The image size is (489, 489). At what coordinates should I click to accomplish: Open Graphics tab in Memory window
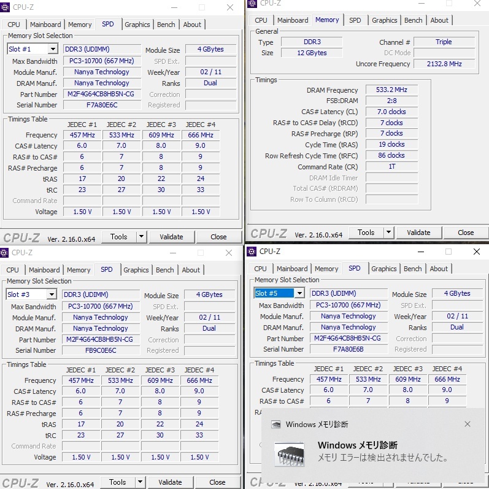point(385,20)
